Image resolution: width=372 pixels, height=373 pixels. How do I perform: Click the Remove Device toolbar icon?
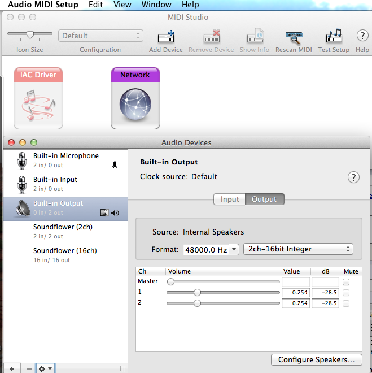tap(212, 36)
